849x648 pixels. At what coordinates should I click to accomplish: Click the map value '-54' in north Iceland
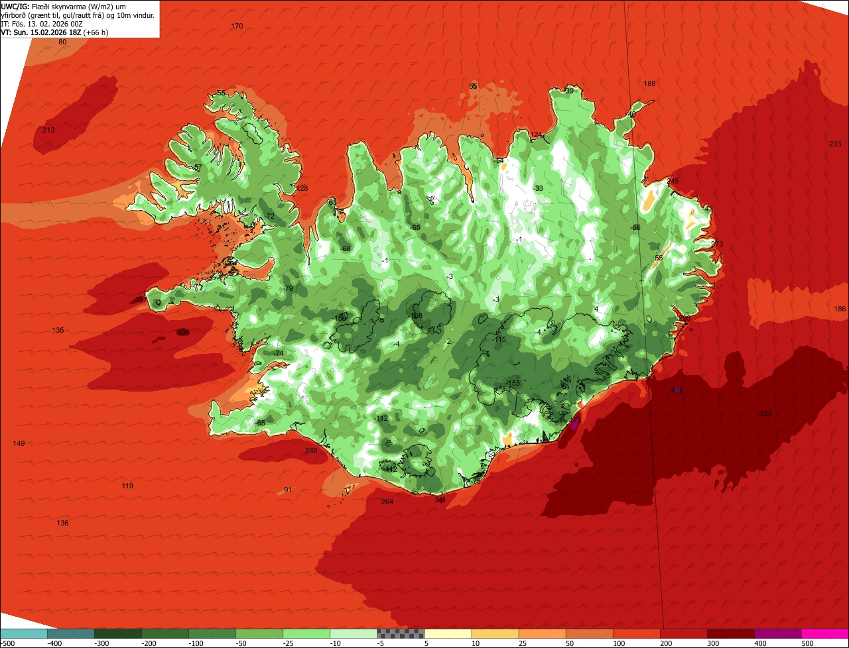[x=499, y=160]
